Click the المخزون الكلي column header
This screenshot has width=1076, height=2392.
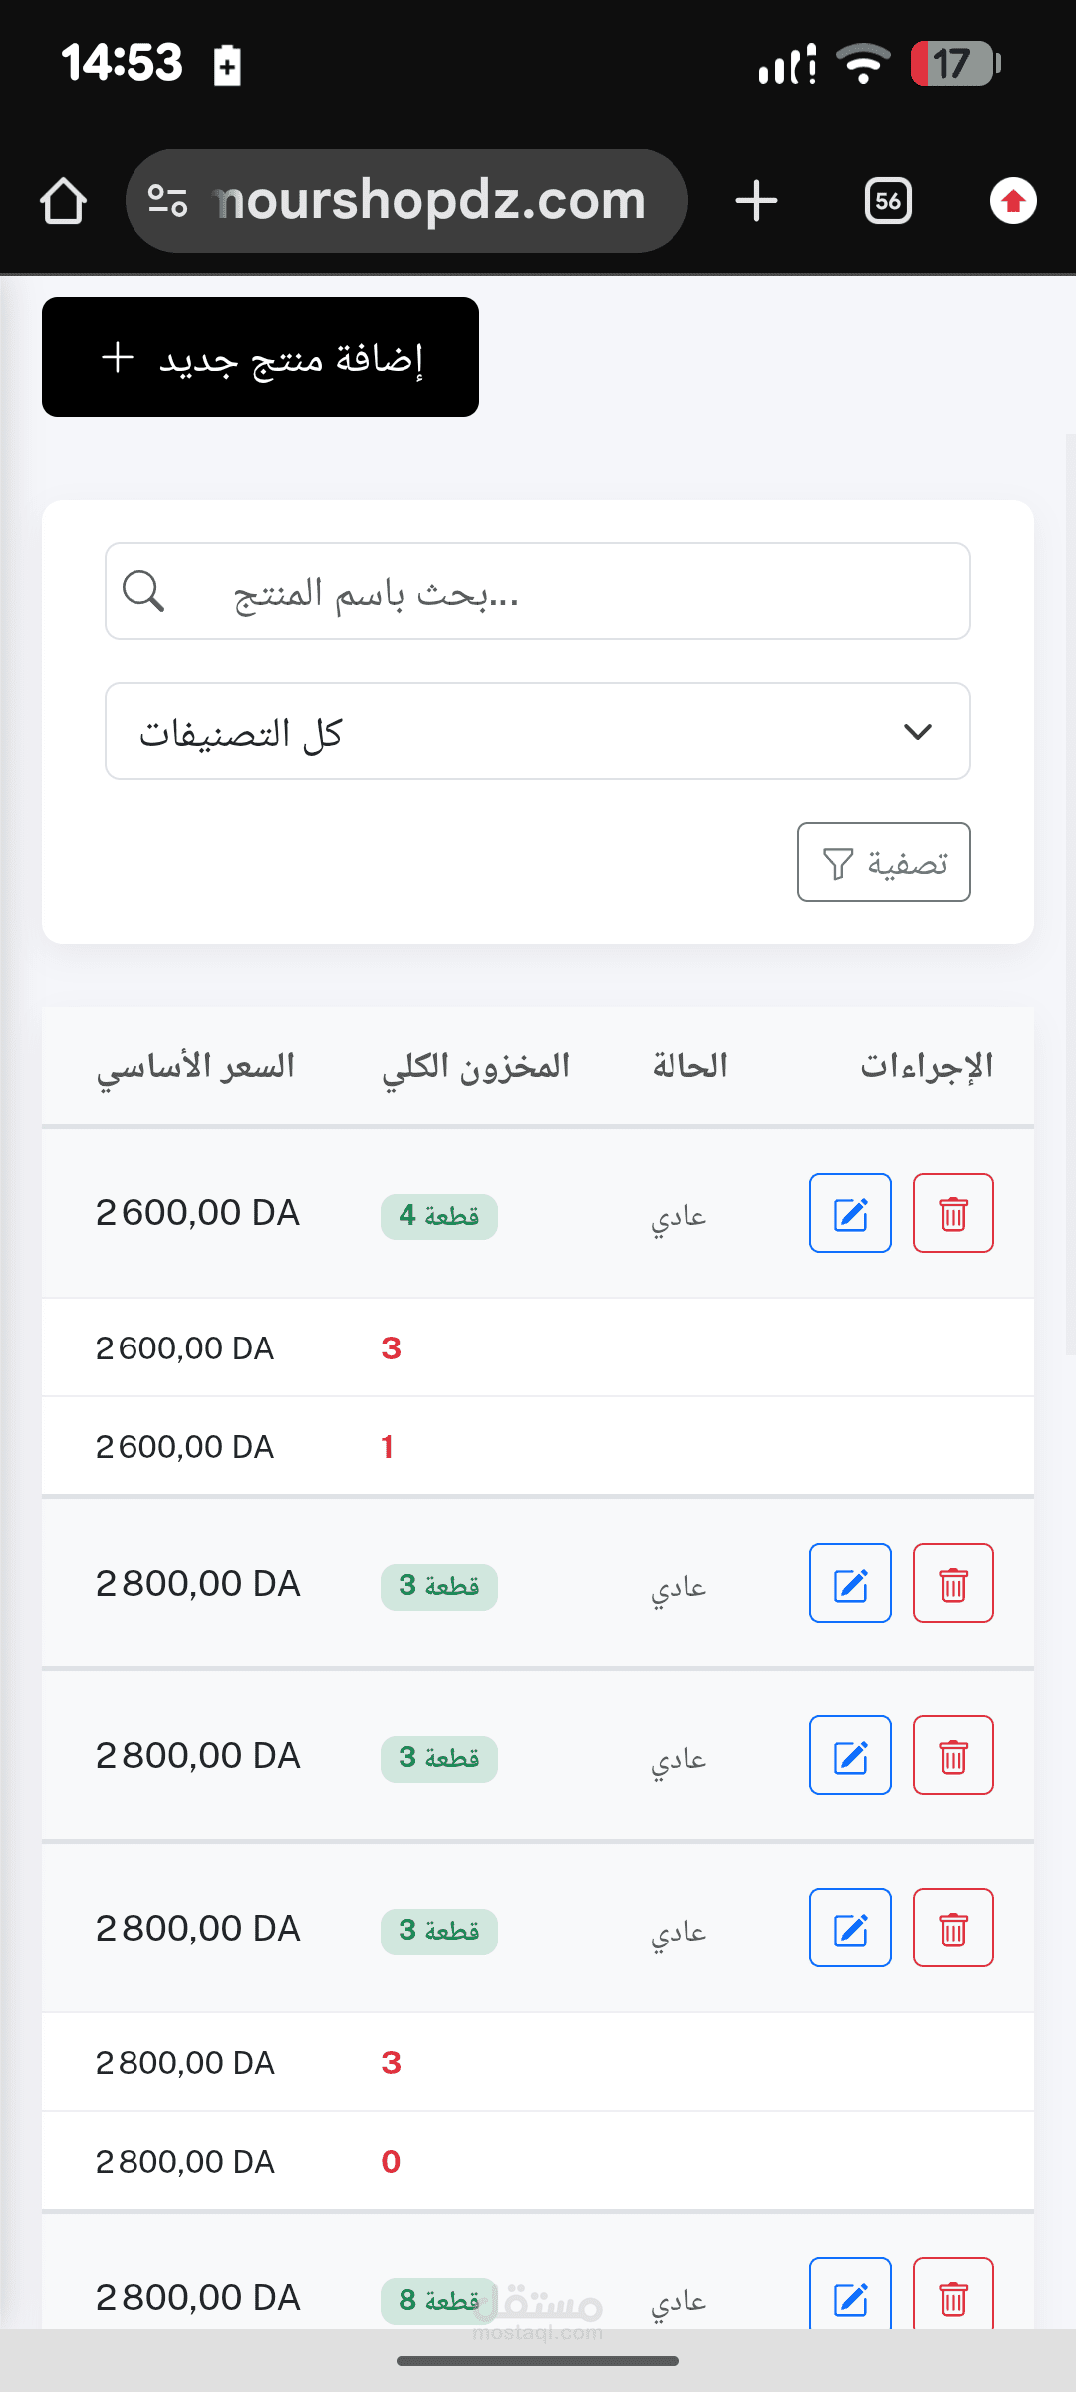pyautogui.click(x=475, y=1066)
